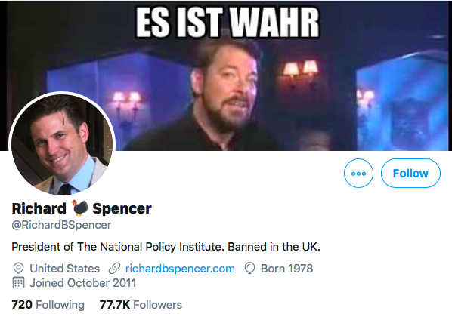
Task: Click the Joined October 2011 text
Action: point(83,283)
